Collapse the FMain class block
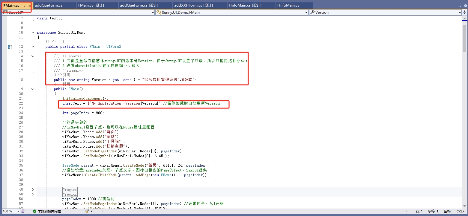The image size is (468, 216). click(33, 47)
